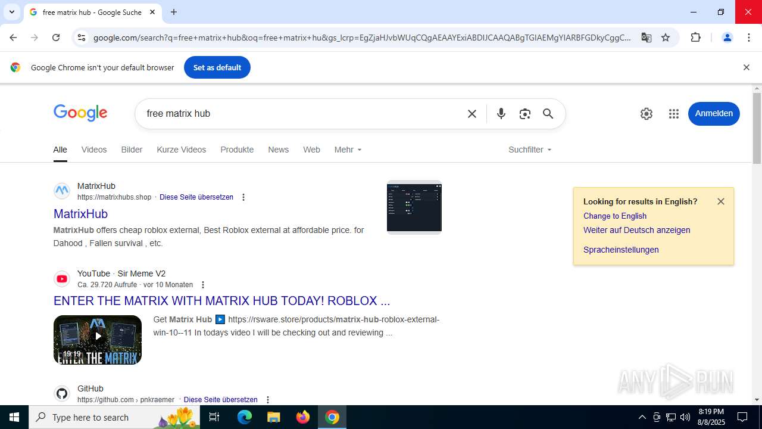Screen dimensions: 762x429
Task: Expand the tab search dropdown arrow
Action: tap(11, 12)
